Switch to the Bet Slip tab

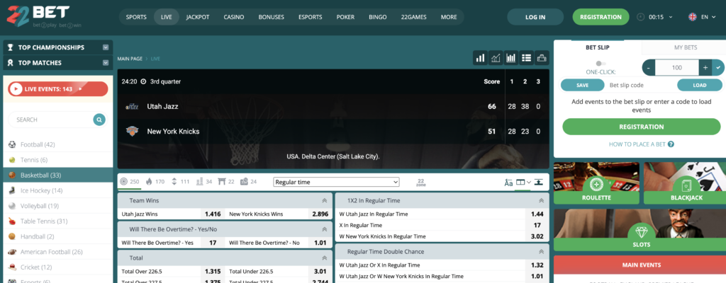[597, 47]
